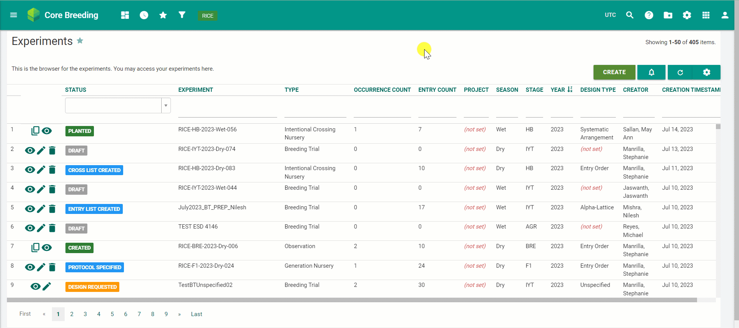View July2023_BT_PREP_Nilesh experiment via eye icon

pyautogui.click(x=30, y=209)
